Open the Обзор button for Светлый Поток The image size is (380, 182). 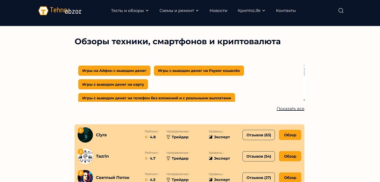[290, 177]
